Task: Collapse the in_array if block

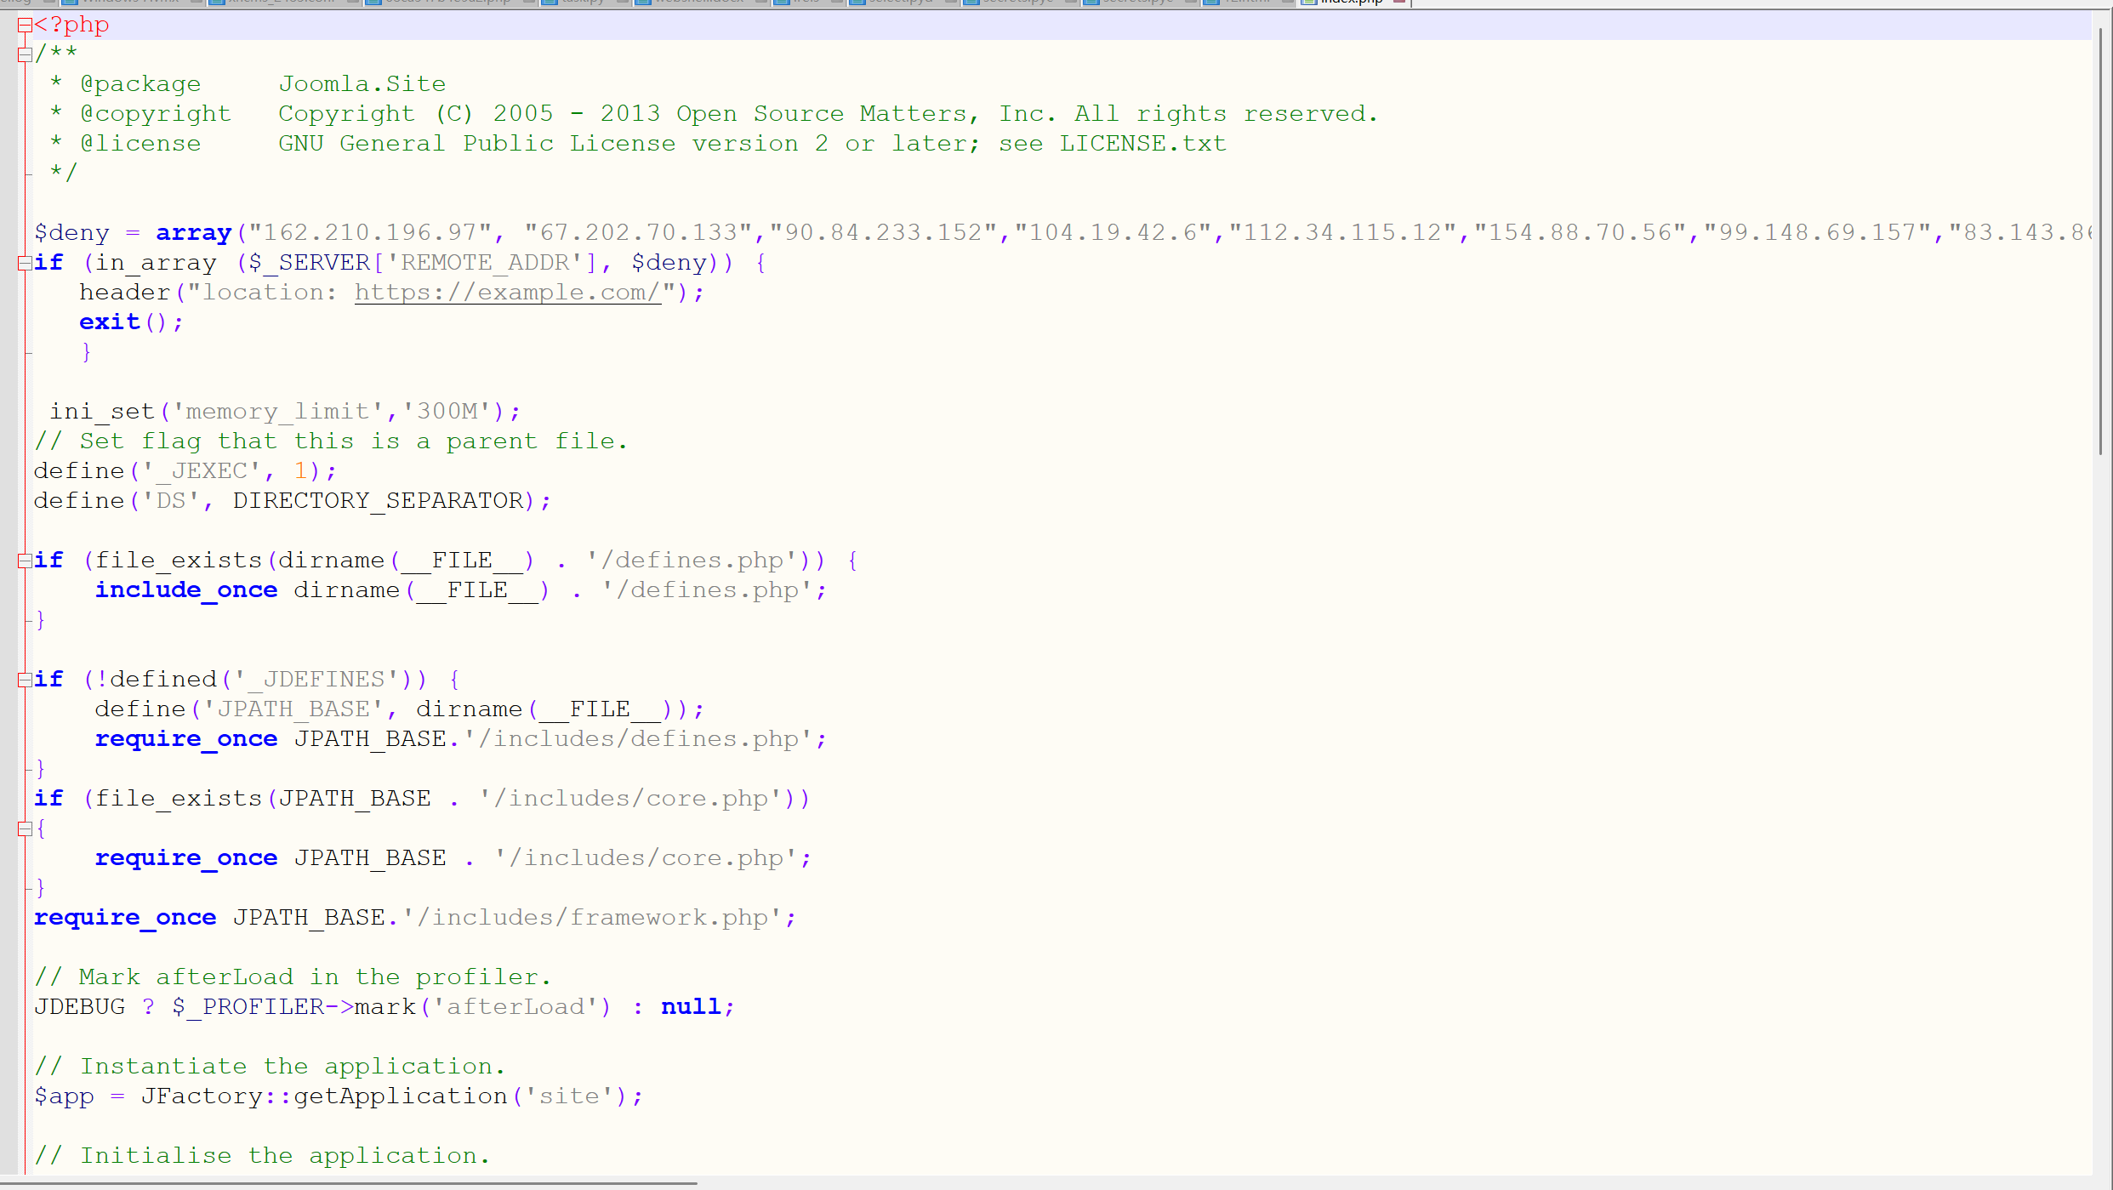Action: pos(25,264)
